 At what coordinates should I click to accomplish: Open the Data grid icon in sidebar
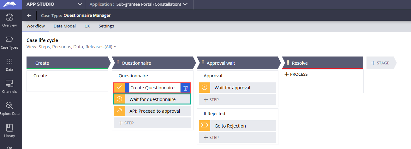coord(9,62)
